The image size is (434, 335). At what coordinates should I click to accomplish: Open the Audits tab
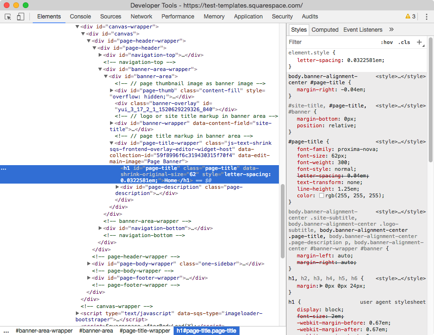coord(310,17)
